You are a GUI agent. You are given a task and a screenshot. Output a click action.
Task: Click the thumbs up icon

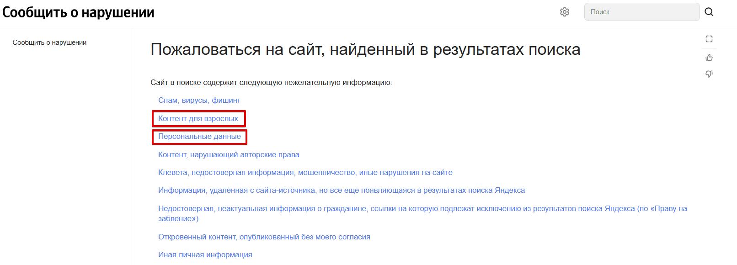point(709,58)
